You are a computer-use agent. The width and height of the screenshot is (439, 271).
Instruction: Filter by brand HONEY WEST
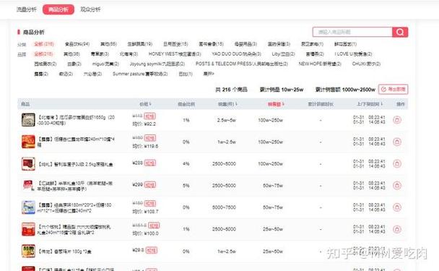point(175,53)
